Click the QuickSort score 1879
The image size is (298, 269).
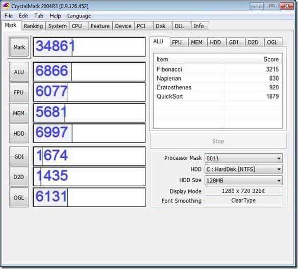coord(272,96)
